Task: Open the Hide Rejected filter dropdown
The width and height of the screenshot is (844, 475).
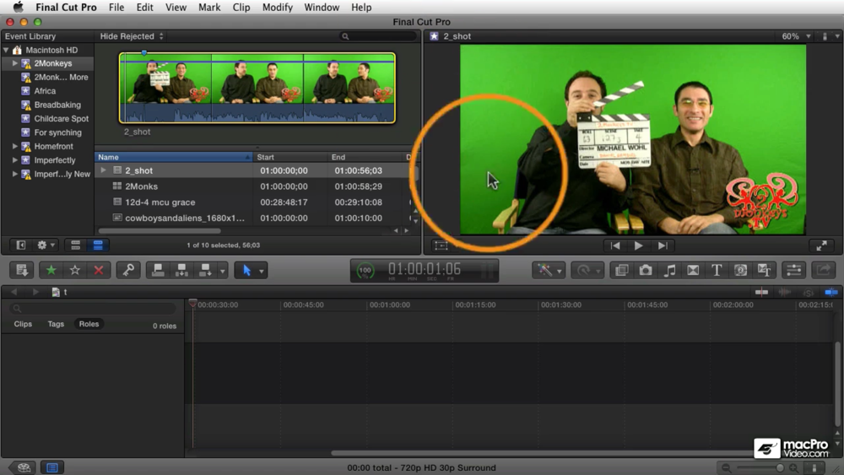Action: (132, 36)
